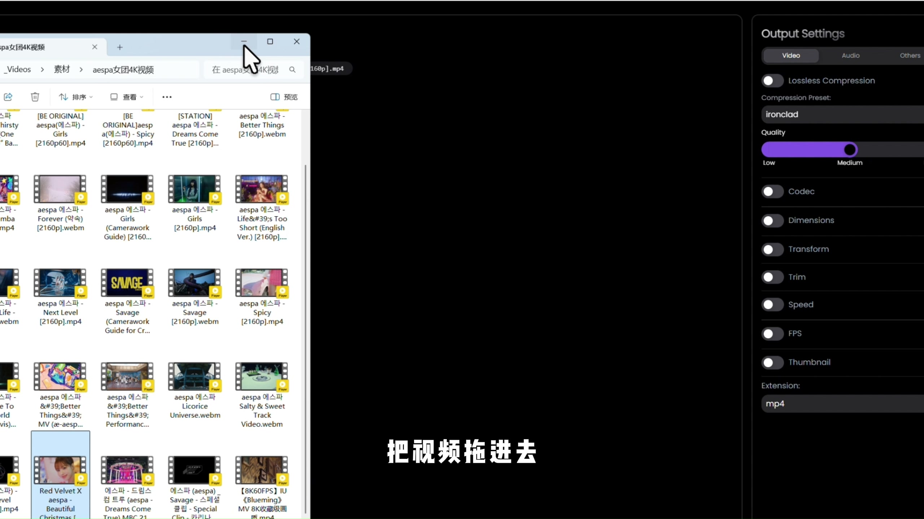Enable the Trim toggle
Image resolution: width=924 pixels, height=519 pixels.
(x=772, y=277)
